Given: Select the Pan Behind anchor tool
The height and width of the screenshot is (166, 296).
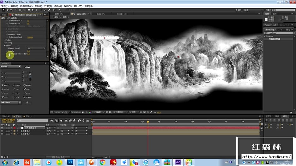Looking at the screenshot, I should 24,10.
